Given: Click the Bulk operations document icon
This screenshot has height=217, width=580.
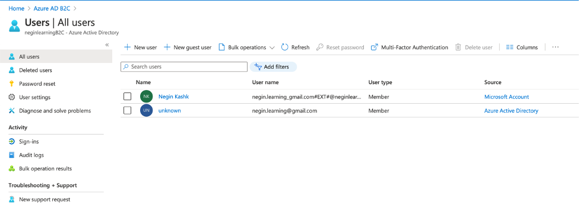Looking at the screenshot, I should (221, 47).
